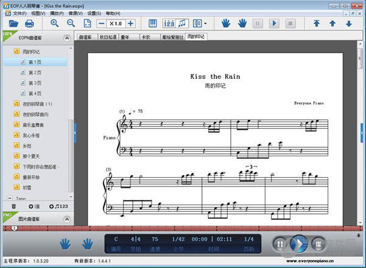Click the fit page width icon
366x268 pixels.
pyautogui.click(x=87, y=23)
